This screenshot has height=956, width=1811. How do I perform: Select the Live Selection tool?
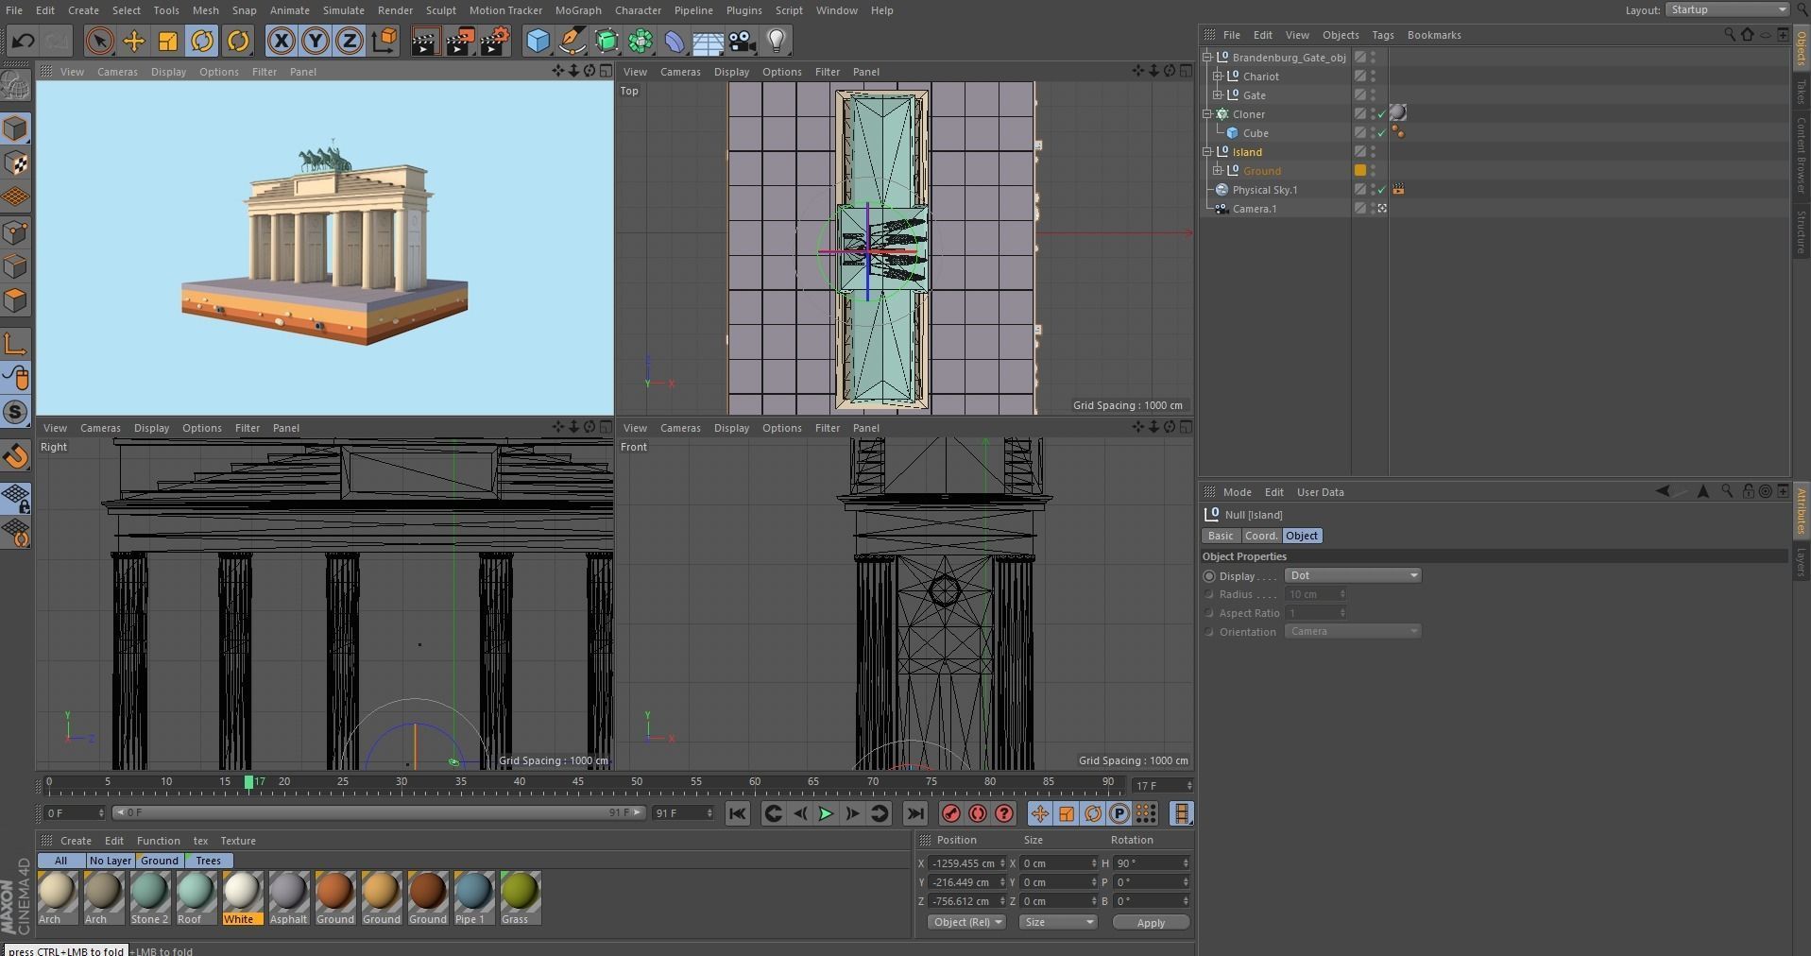[99, 41]
